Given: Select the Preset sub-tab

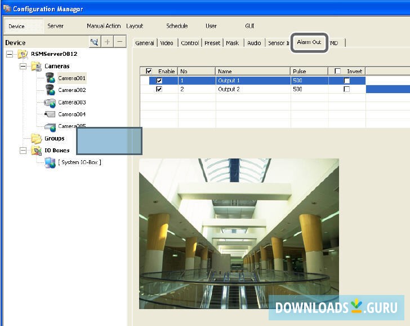Looking at the screenshot, I should click(x=212, y=43).
